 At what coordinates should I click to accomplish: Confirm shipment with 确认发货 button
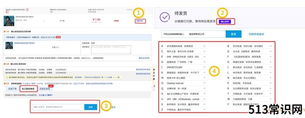tap(225, 22)
